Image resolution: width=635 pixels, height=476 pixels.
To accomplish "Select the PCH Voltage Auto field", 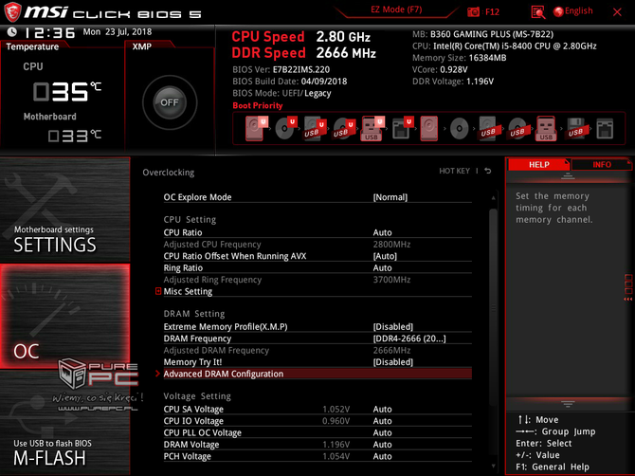I will point(382,456).
